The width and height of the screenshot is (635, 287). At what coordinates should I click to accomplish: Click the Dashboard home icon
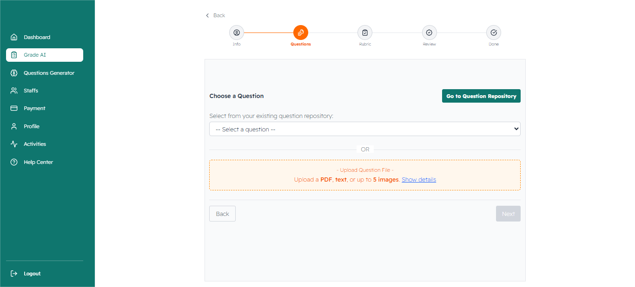coord(14,37)
